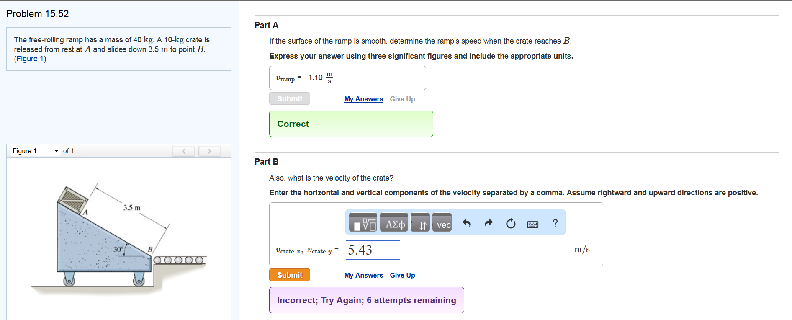
Task: Expand the Figure 1 dropdown selector
Action: 36,151
